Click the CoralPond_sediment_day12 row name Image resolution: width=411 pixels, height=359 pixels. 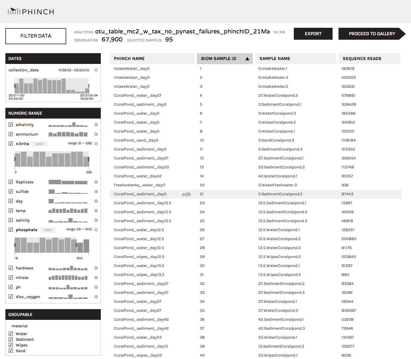(141, 346)
